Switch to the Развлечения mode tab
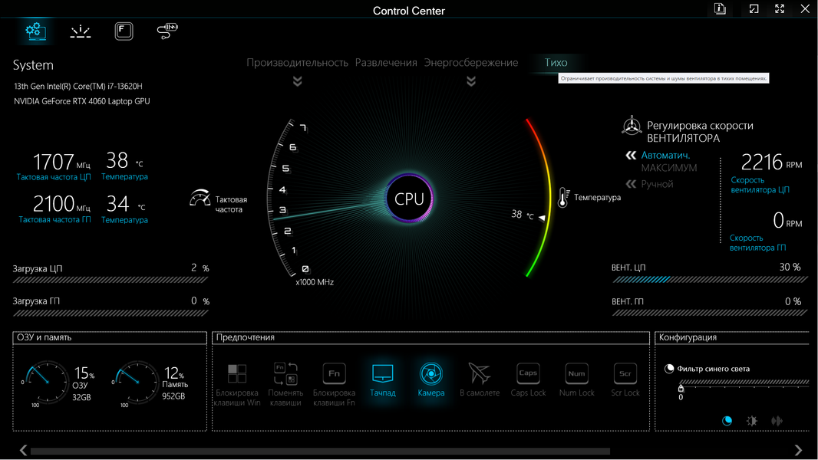The width and height of the screenshot is (818, 460). pyautogui.click(x=386, y=63)
